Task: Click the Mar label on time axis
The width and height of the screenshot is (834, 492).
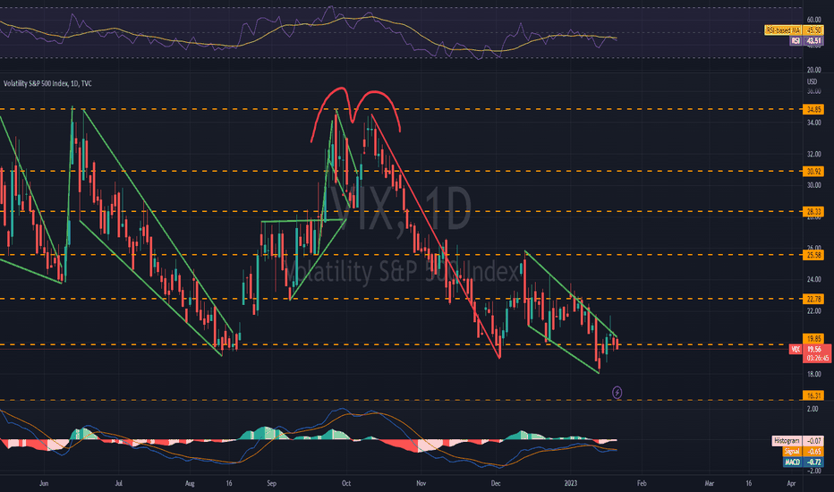Action: 709,483
